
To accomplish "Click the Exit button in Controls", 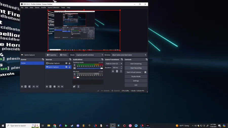I will point(136,85).
